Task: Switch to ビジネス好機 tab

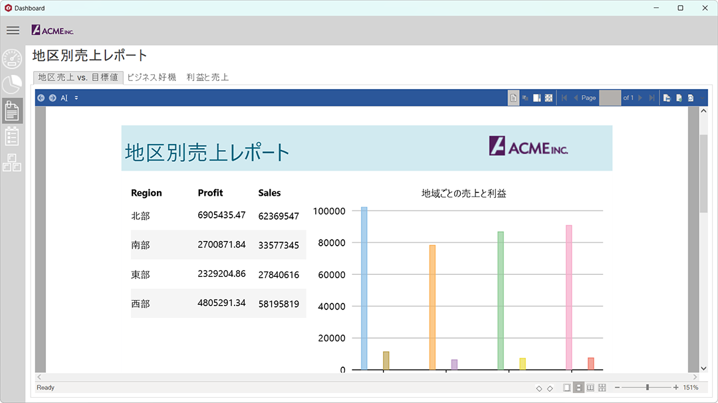Action: click(152, 77)
